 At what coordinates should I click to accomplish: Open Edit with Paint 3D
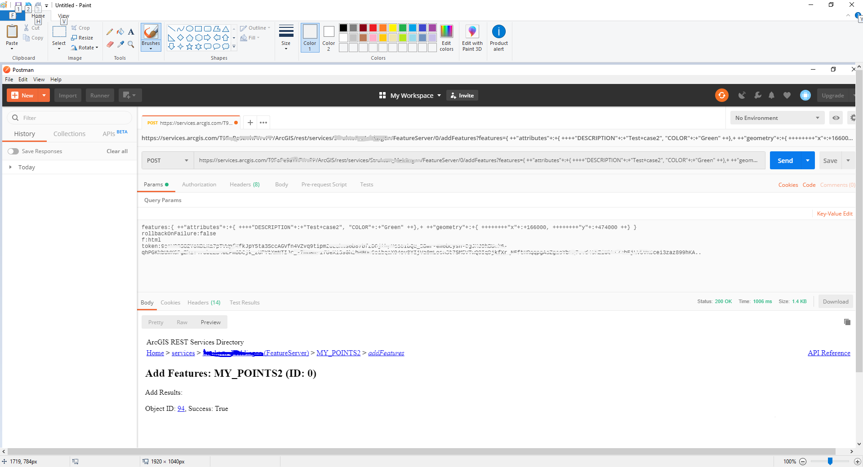point(472,38)
